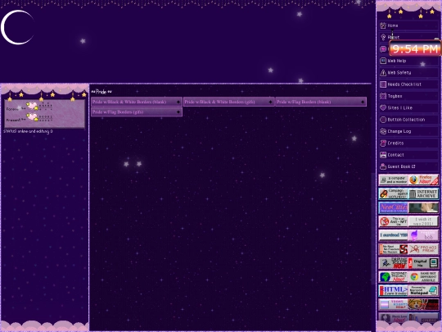Click the crescent moon image
The image size is (442, 332).
click(x=17, y=27)
